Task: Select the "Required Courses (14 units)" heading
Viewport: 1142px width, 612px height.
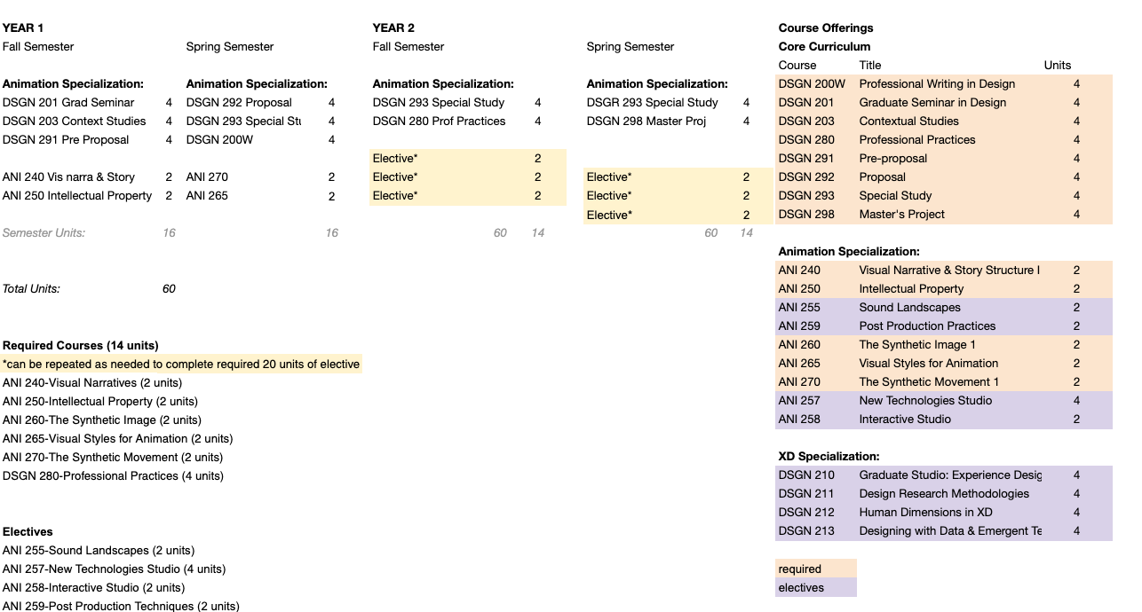Action: (81, 345)
